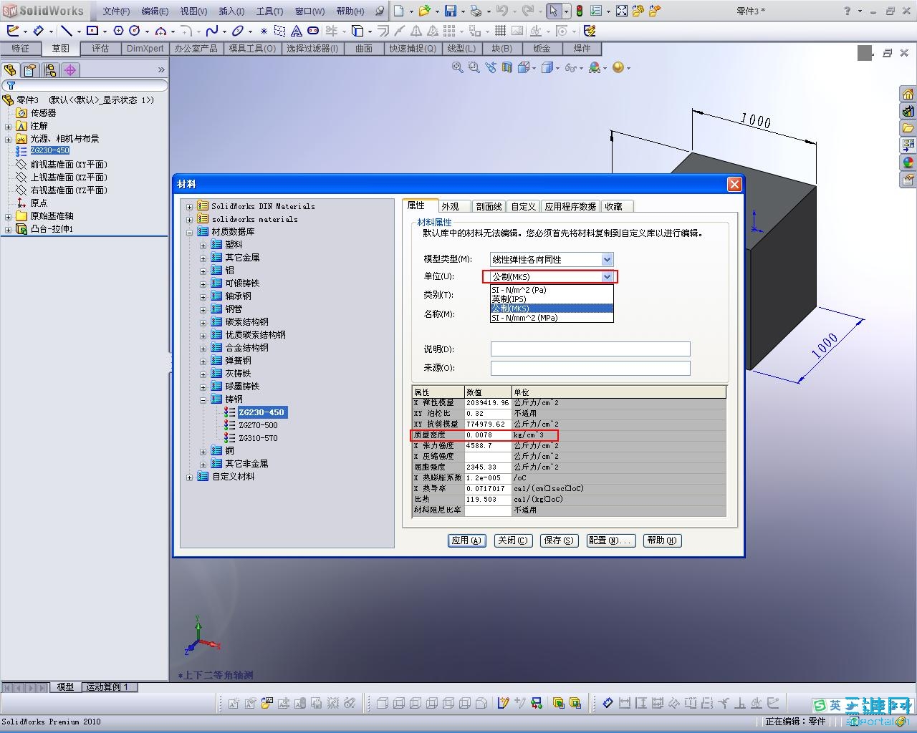Activate the Select cursor tool

553,11
